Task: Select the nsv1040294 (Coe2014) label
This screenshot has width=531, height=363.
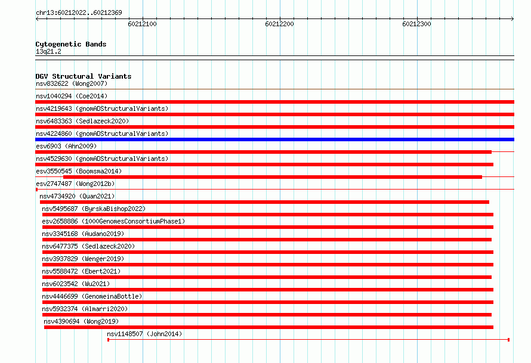Action: pyautogui.click(x=72, y=96)
